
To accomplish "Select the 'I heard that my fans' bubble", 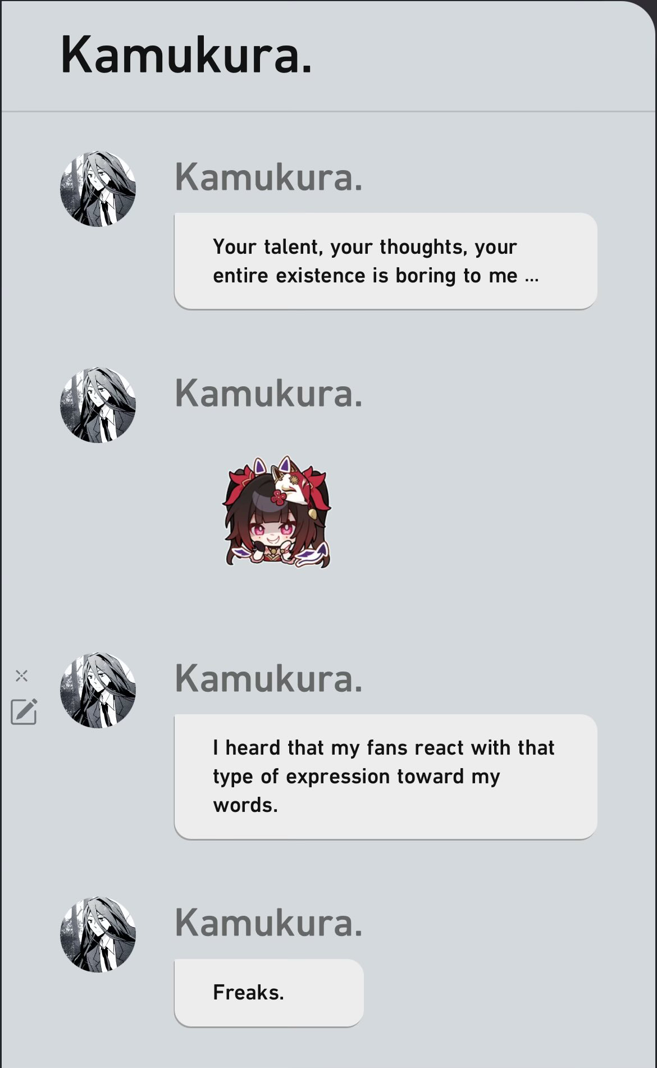I will tap(386, 777).
